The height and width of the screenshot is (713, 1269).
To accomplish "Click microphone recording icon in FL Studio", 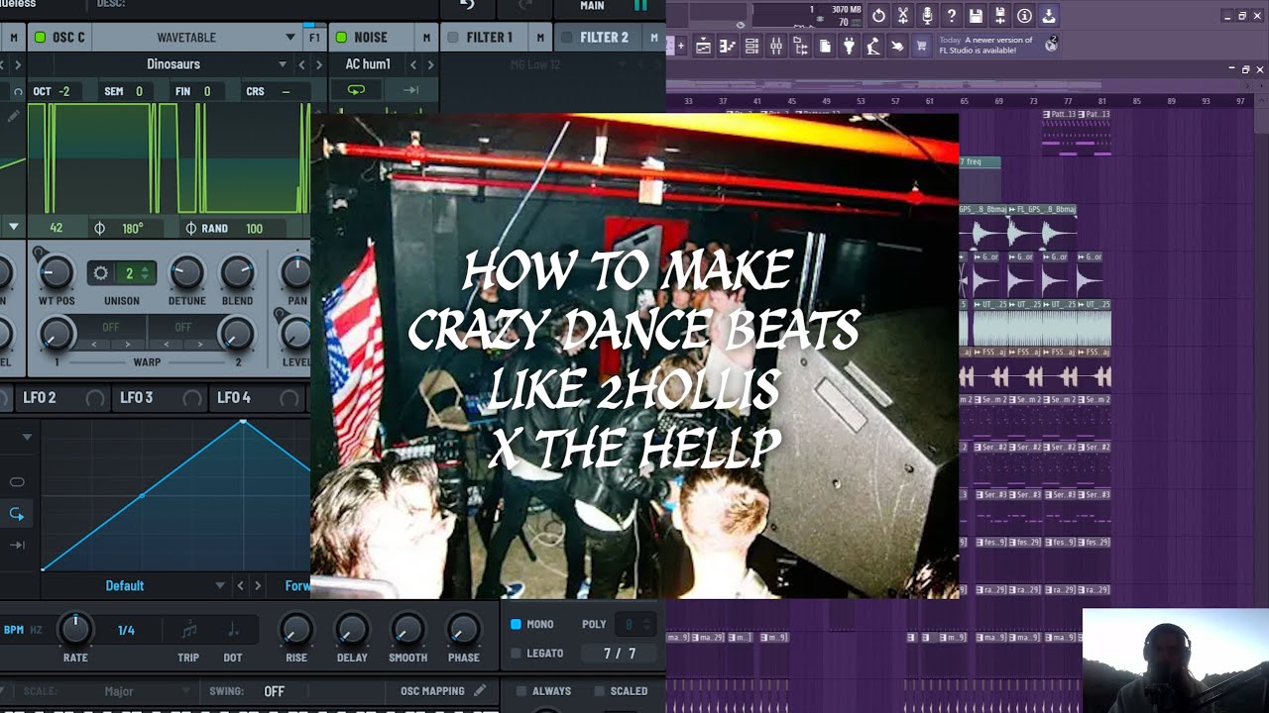I will (x=927, y=16).
